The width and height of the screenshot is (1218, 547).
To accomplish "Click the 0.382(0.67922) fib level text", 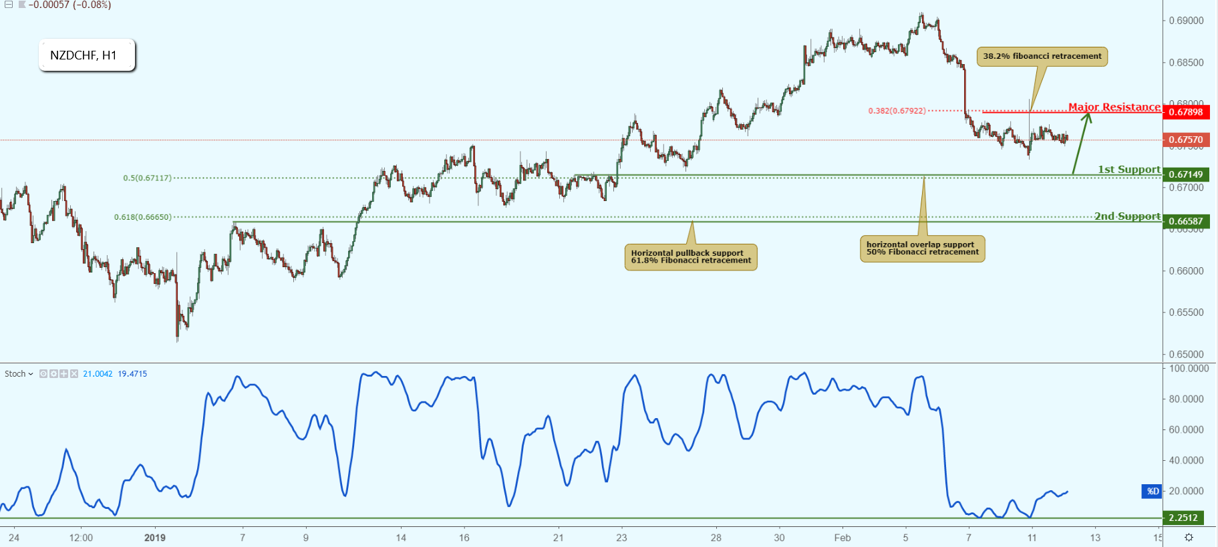I will (897, 111).
